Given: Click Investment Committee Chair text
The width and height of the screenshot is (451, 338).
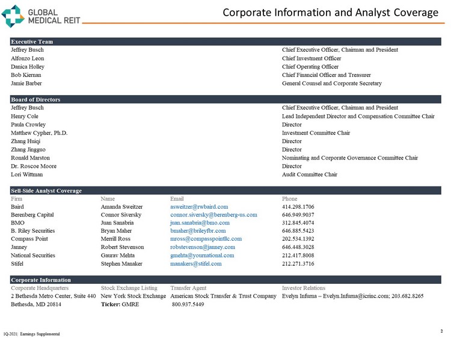Looking at the screenshot, I should [x=316, y=133].
